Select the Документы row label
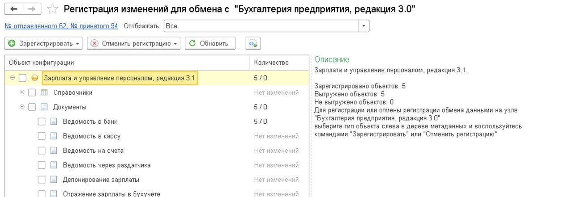 click(x=70, y=107)
